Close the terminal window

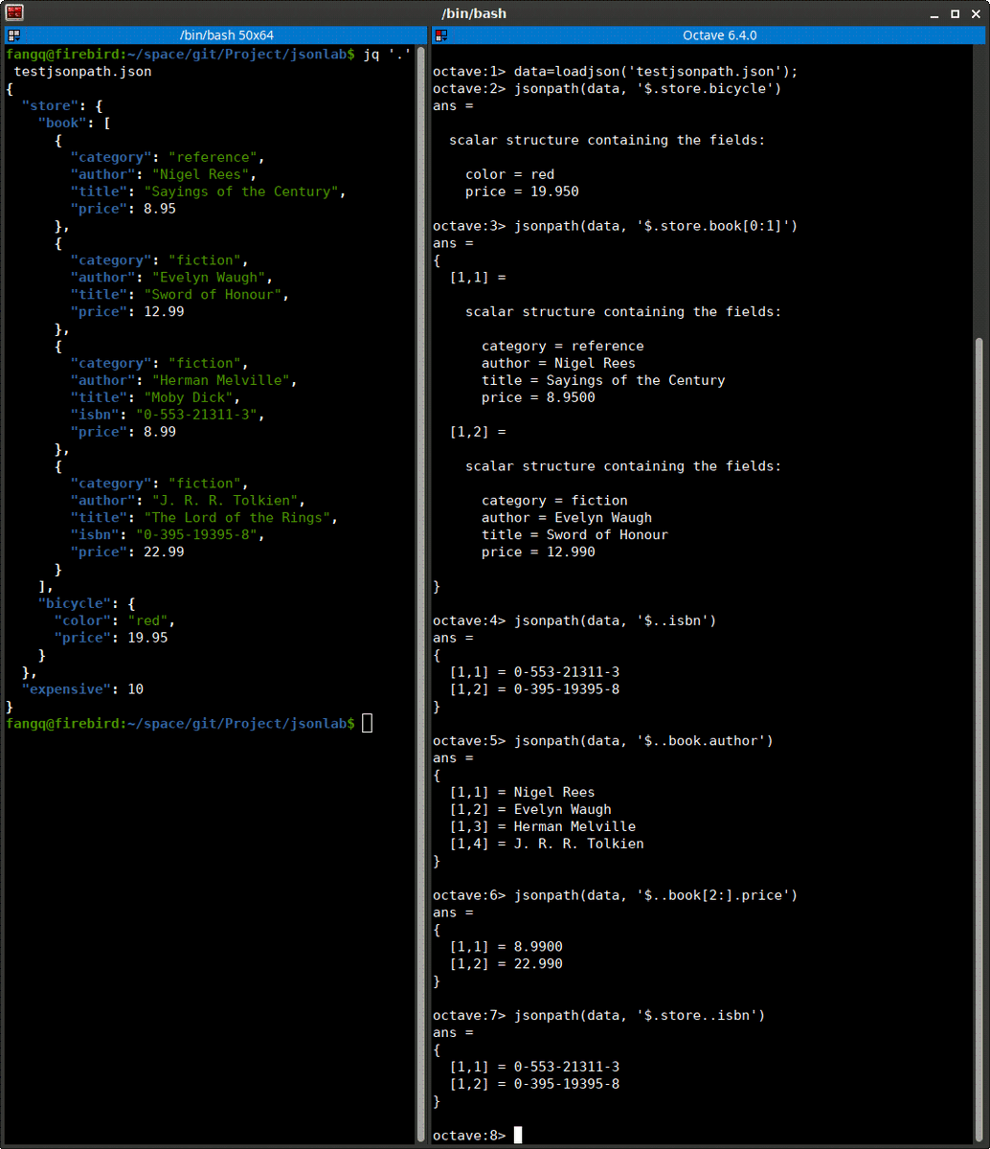tap(974, 13)
